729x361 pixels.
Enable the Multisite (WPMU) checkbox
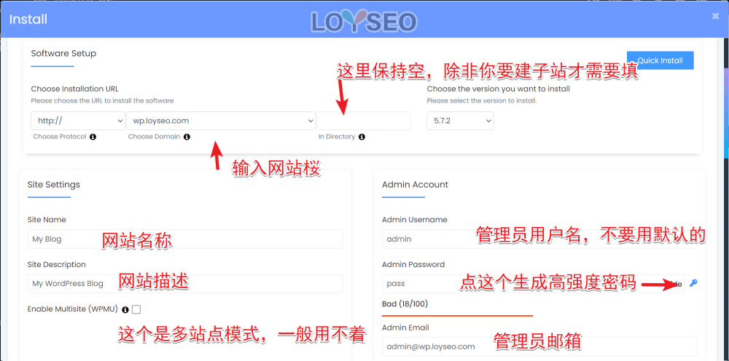[x=136, y=309]
